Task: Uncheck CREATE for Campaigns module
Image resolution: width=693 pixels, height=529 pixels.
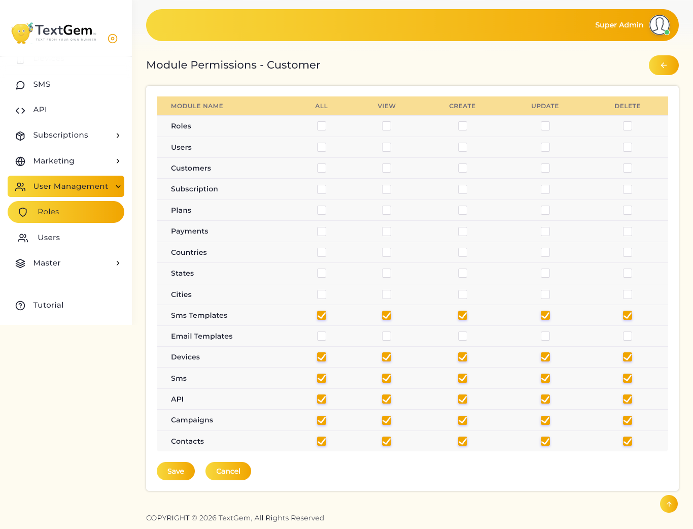Action: point(463,420)
